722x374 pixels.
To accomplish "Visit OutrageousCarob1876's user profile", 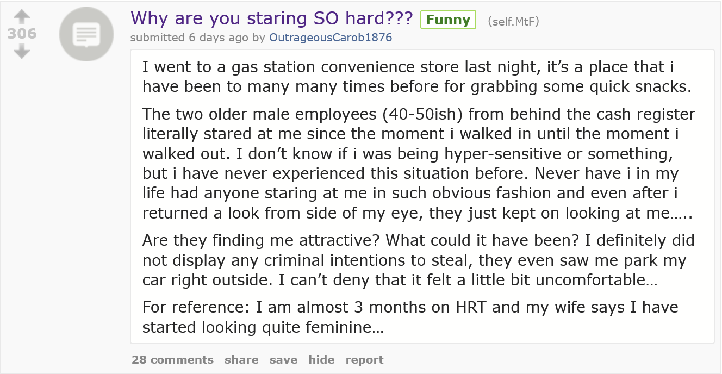I will [x=331, y=38].
